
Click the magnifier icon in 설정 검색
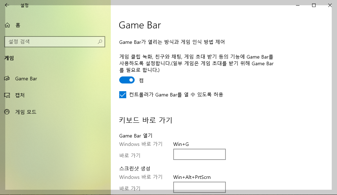[x=100, y=41]
